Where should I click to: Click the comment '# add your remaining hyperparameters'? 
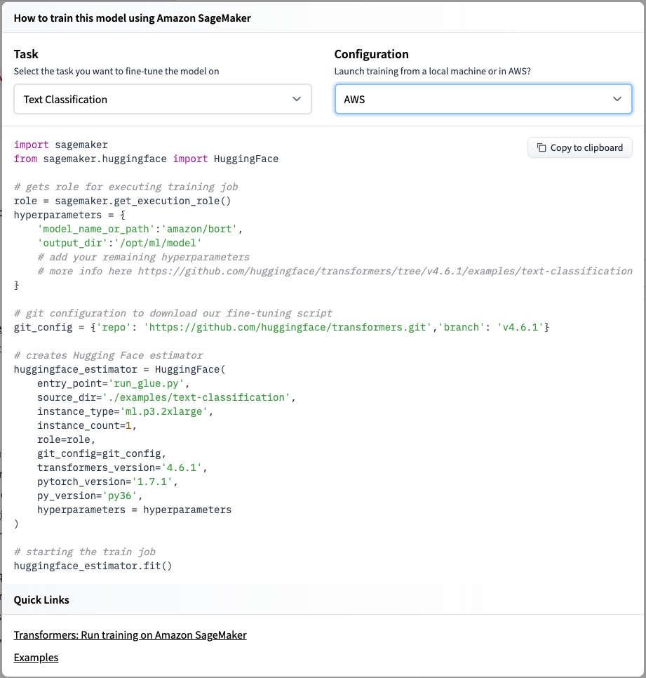coord(144,258)
